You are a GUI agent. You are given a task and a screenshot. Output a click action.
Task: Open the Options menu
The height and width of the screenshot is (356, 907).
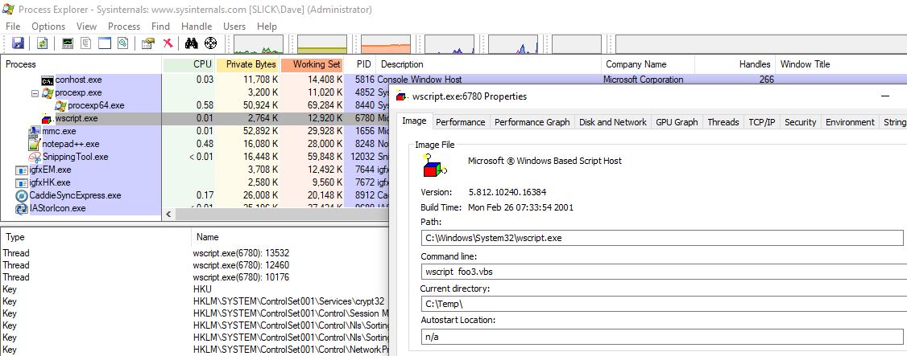tap(48, 26)
